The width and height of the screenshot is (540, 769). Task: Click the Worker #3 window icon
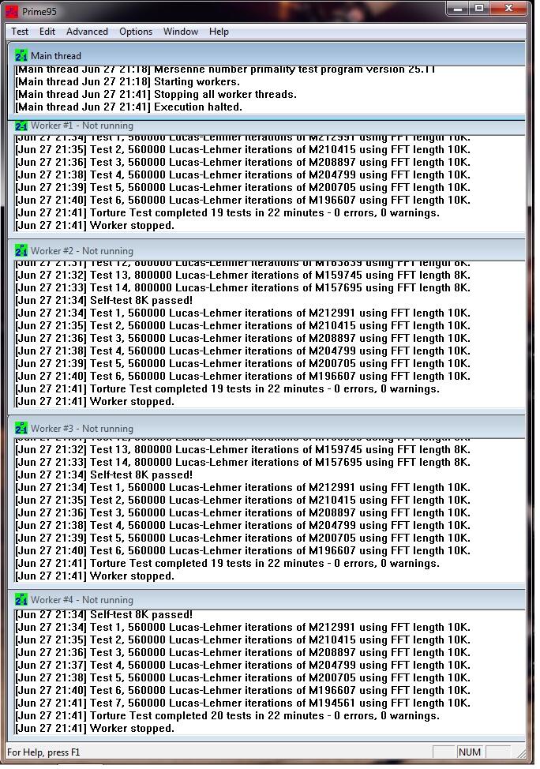click(x=21, y=428)
